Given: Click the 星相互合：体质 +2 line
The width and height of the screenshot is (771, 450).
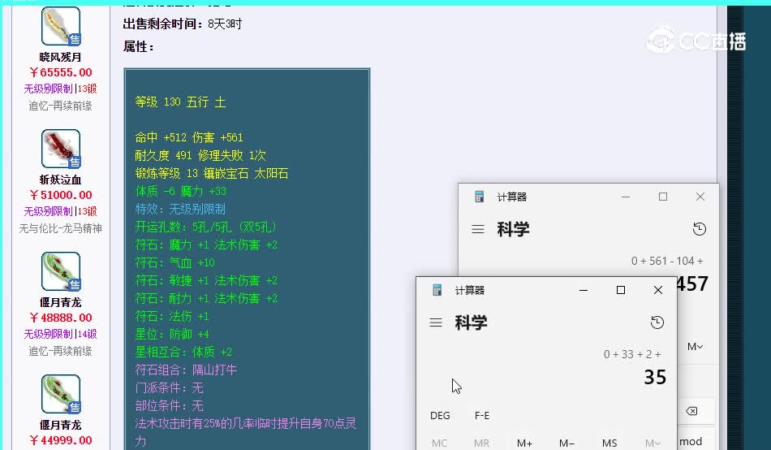Looking at the screenshot, I should pos(183,352).
